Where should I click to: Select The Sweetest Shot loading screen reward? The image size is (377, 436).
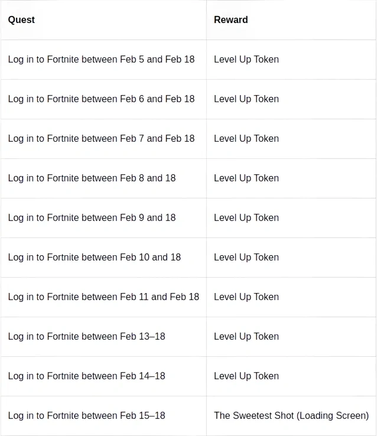pyautogui.click(x=291, y=415)
